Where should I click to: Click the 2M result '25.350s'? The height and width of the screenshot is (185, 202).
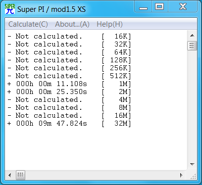tap(72, 92)
